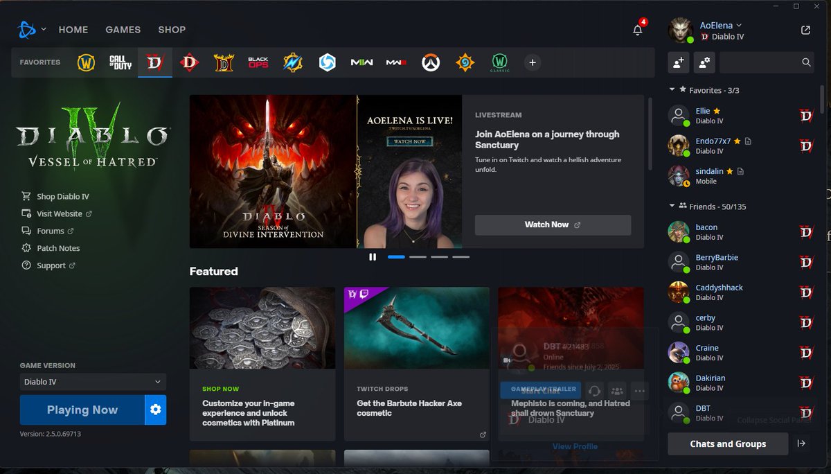This screenshot has width=831, height=474.
Task: Open the Game Version Diablo IV dropdown
Action: [x=93, y=382]
